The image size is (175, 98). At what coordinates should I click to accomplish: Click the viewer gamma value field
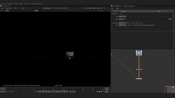pyautogui.click(x=36, y=11)
